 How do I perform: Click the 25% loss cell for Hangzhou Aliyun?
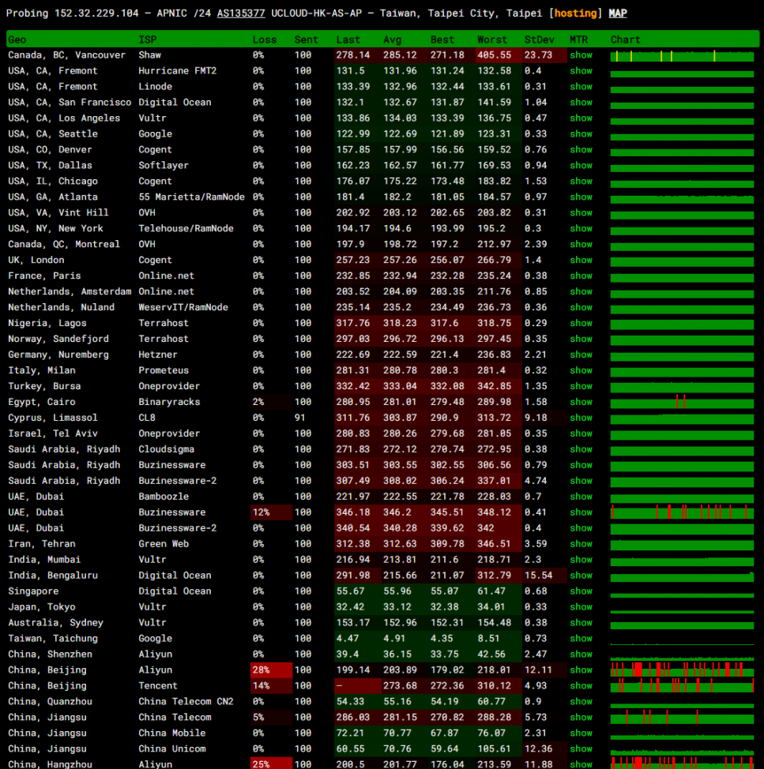(271, 763)
